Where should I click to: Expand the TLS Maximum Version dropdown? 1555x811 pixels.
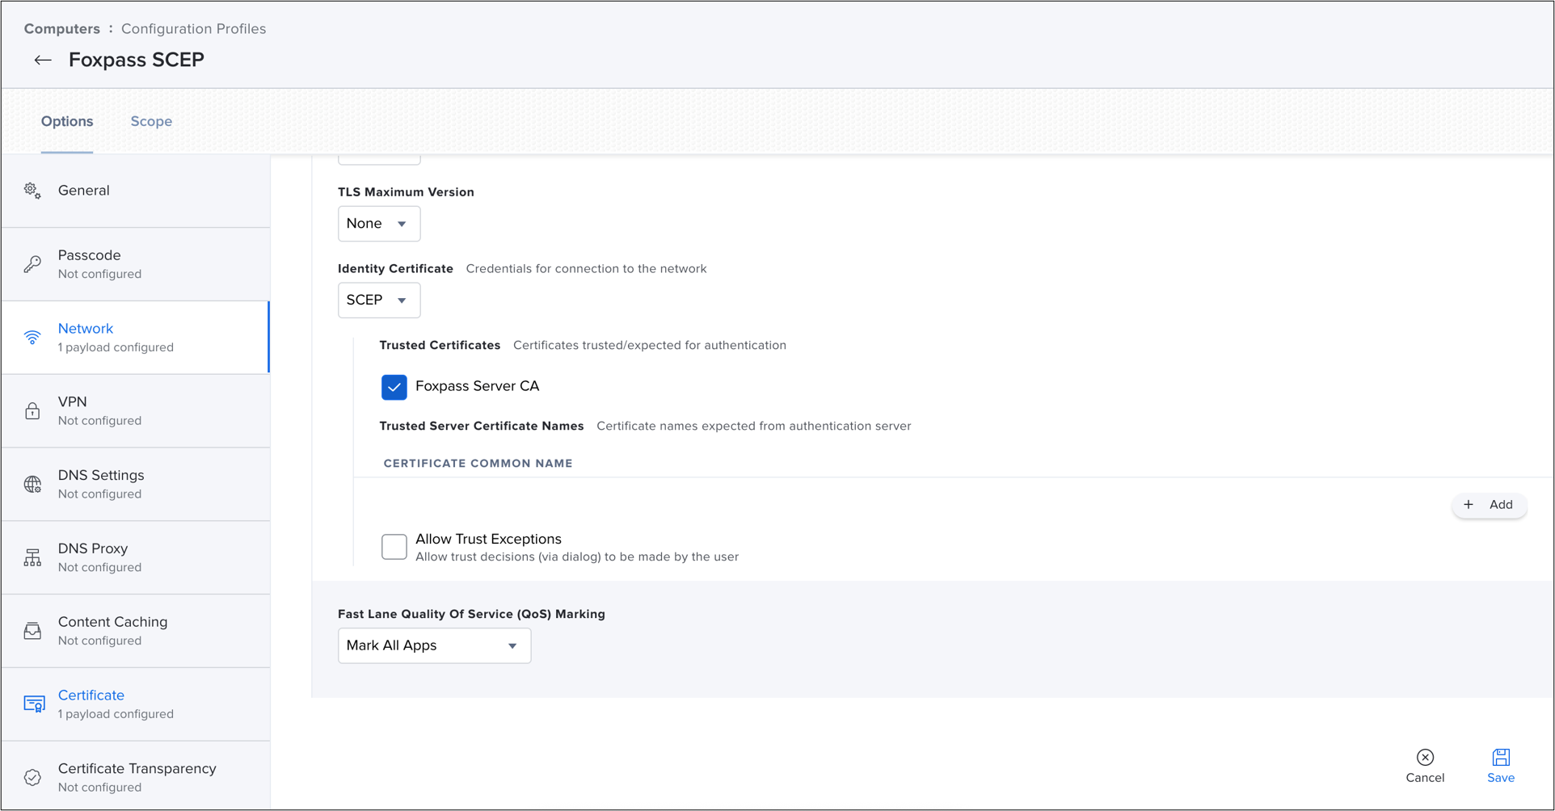click(x=378, y=224)
